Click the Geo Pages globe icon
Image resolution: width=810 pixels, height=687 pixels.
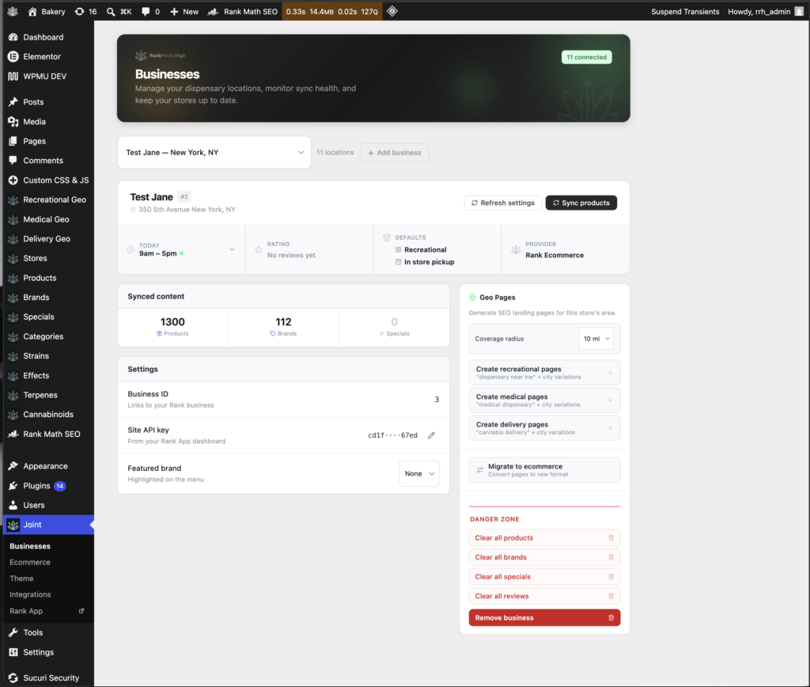click(472, 298)
